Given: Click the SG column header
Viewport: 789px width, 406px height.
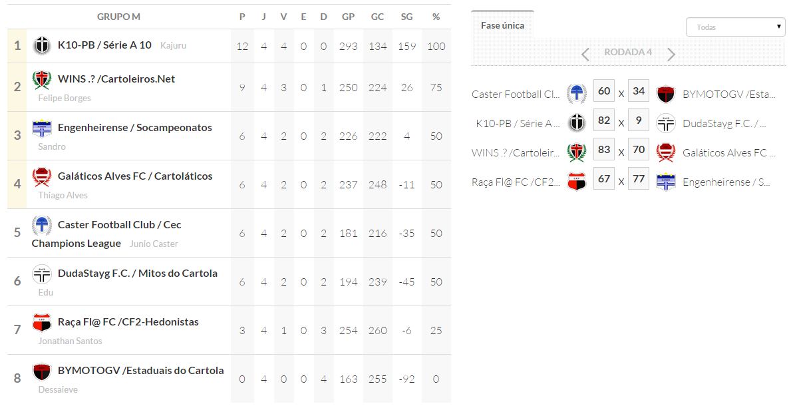Looking at the screenshot, I should (x=406, y=17).
